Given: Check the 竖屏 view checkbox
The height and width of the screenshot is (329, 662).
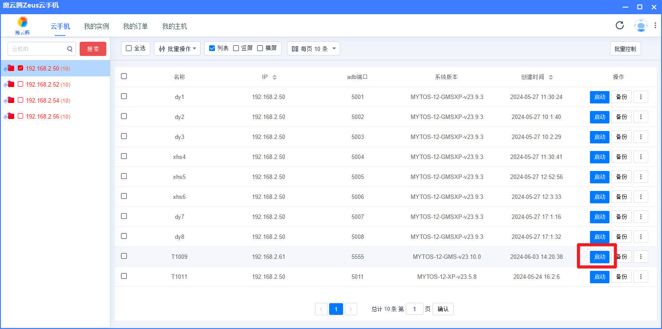Looking at the screenshot, I should tap(236, 48).
